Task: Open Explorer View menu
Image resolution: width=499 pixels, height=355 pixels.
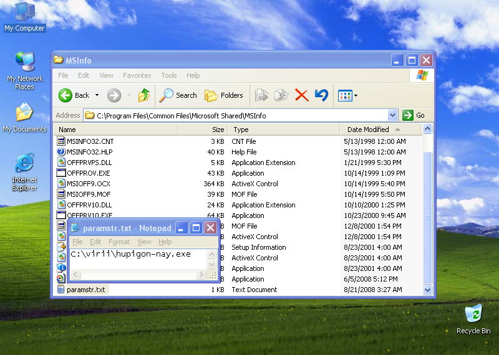Action: (x=106, y=75)
